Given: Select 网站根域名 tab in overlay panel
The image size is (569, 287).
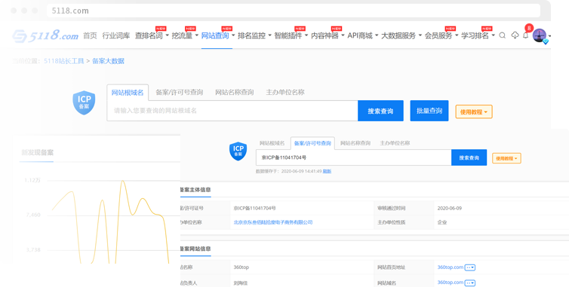Looking at the screenshot, I should (272, 143).
